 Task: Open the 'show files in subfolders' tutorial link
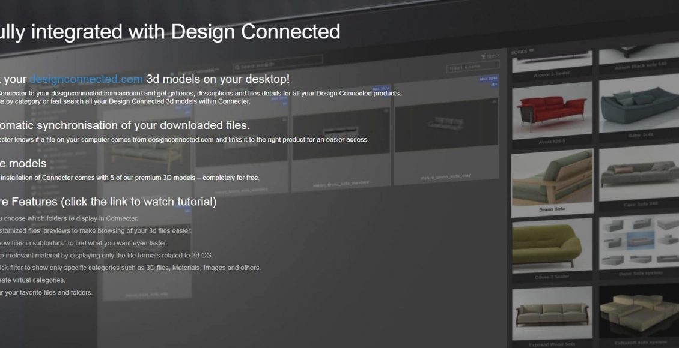pos(83,244)
